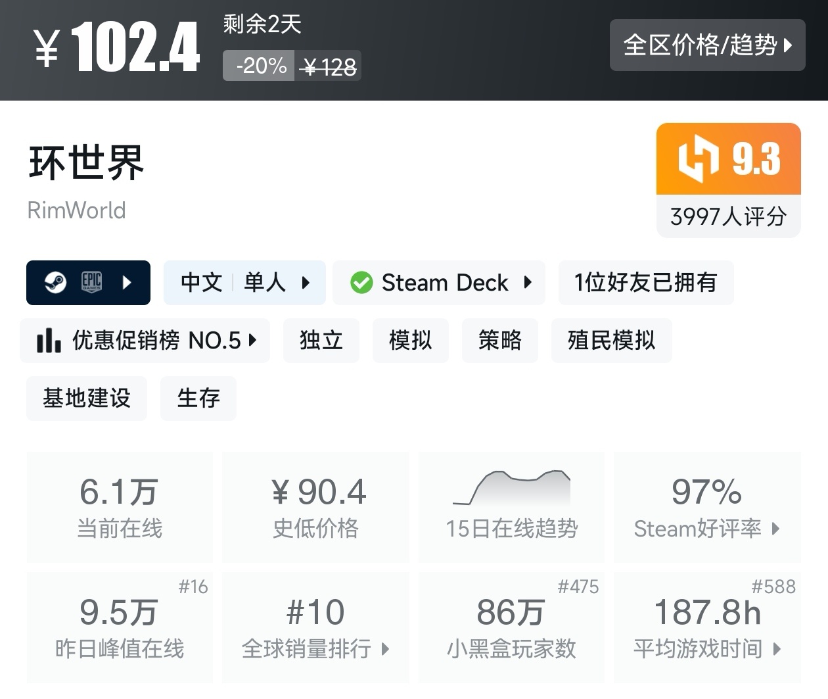Click the green Steam Deck verified checkmark
This screenshot has height=699, width=828.
point(361,283)
